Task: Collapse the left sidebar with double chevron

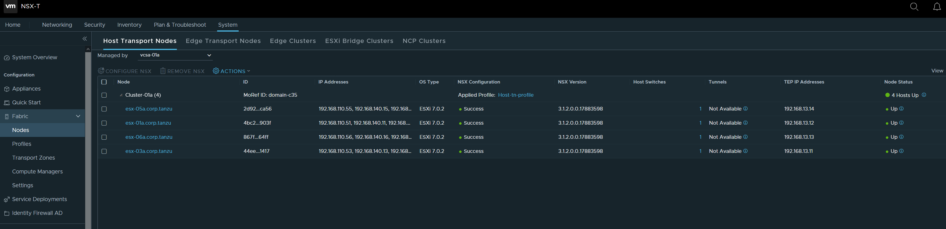Action: (85, 38)
